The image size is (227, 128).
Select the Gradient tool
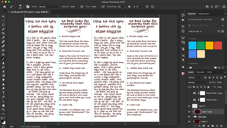tap(3, 76)
